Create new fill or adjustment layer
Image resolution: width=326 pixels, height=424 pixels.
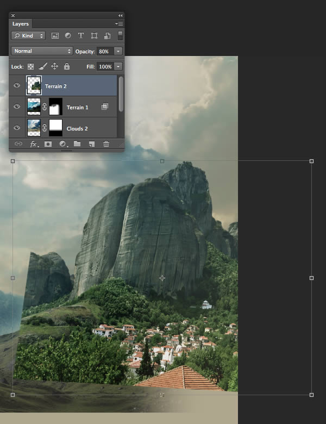(x=63, y=144)
